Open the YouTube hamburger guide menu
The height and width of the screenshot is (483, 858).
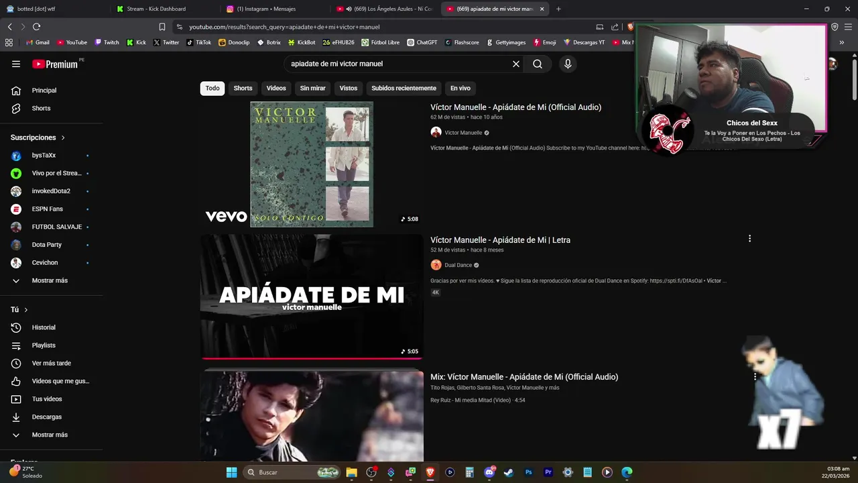tap(16, 64)
